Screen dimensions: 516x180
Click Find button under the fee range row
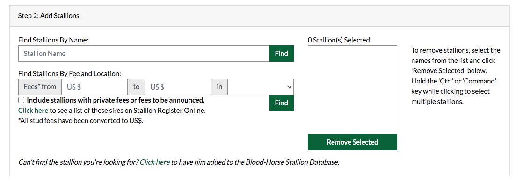(x=281, y=103)
